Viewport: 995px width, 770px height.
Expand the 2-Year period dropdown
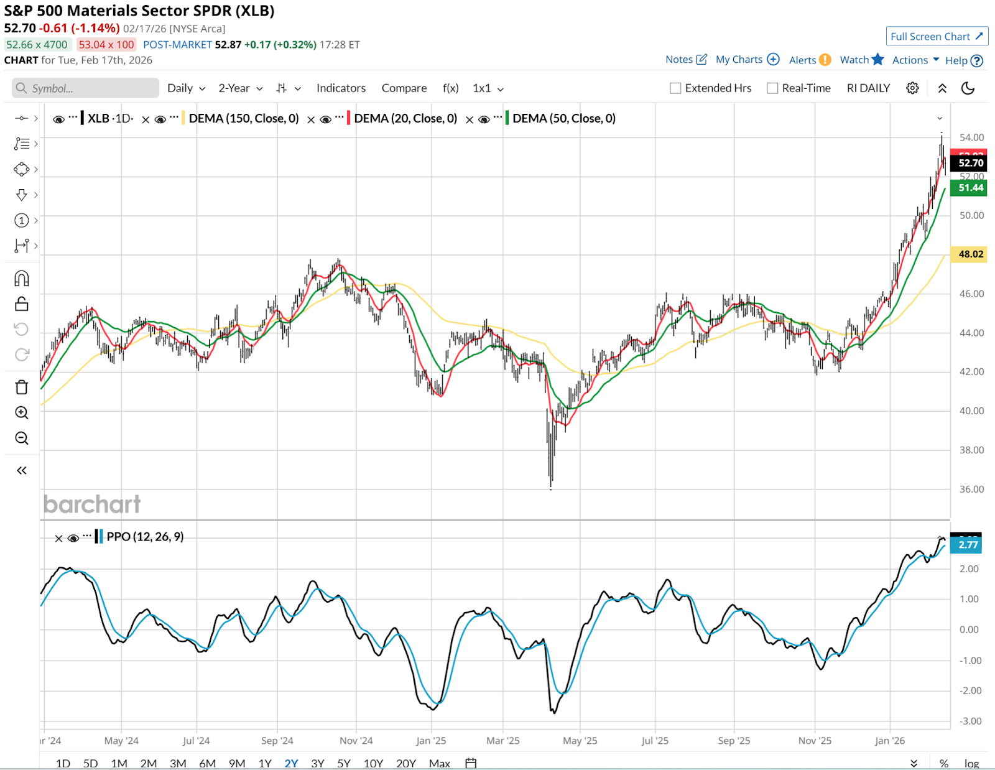(x=240, y=88)
